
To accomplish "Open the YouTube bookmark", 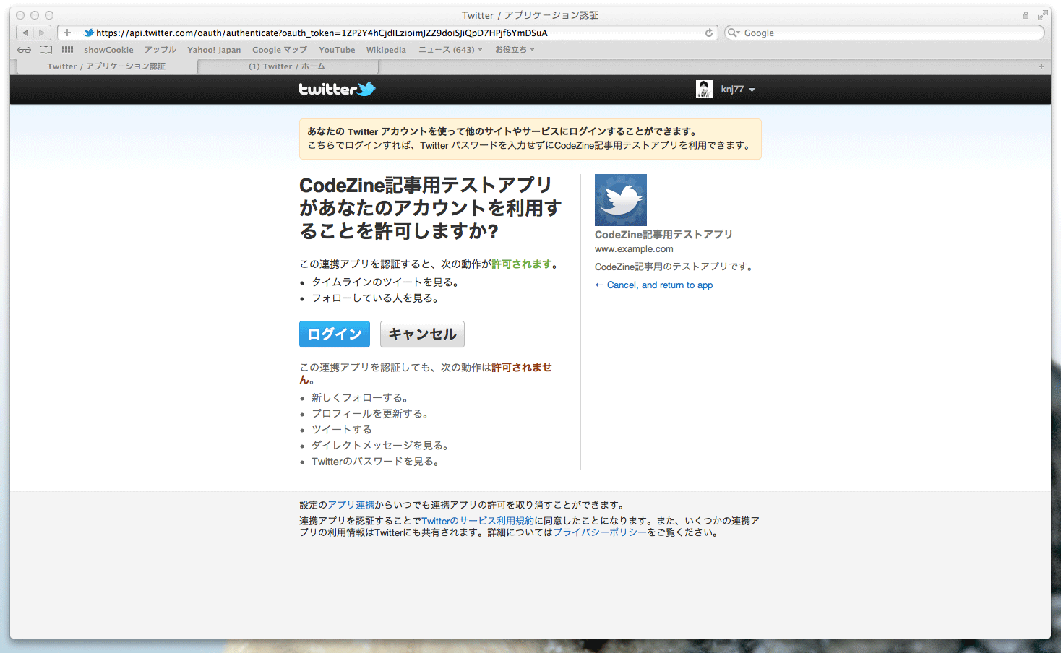I will tap(337, 50).
